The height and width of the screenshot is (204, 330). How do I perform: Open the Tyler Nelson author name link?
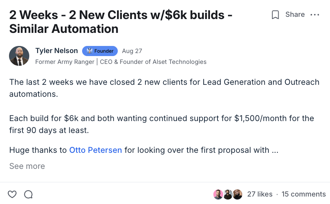tap(57, 51)
